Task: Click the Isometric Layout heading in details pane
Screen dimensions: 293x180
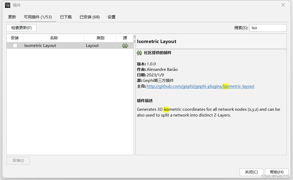Action: coord(157,41)
